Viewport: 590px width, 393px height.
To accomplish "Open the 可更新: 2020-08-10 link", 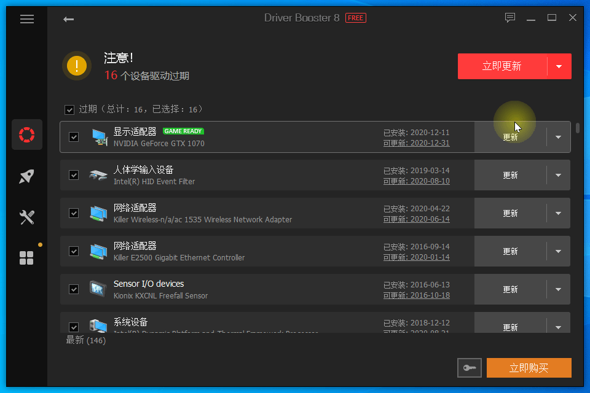I will [416, 181].
